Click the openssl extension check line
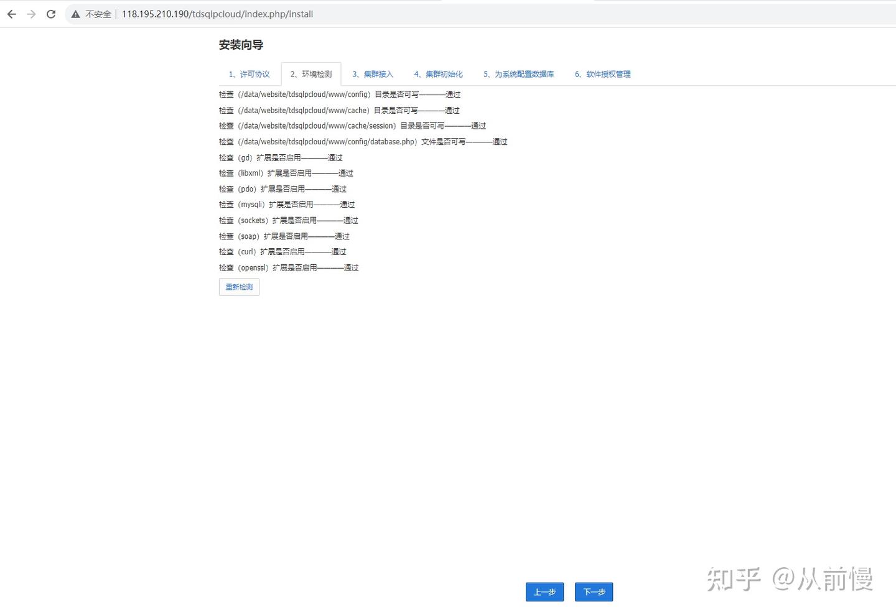The width and height of the screenshot is (896, 615). tap(290, 267)
